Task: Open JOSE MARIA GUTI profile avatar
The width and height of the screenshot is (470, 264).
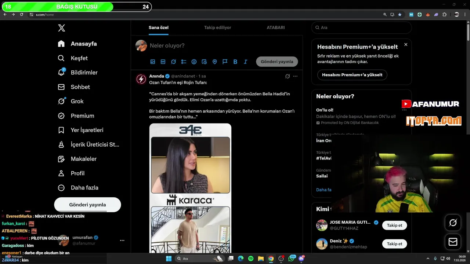Action: click(x=322, y=225)
